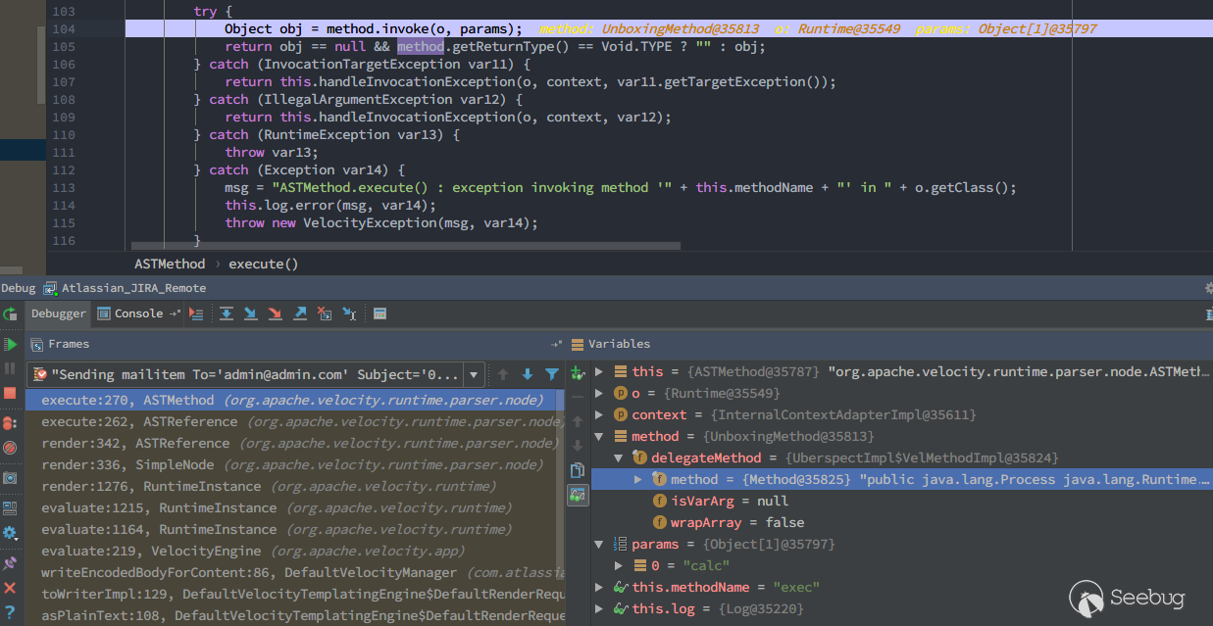Stop the debug session with red square
The height and width of the screenshot is (626, 1213).
point(10,393)
